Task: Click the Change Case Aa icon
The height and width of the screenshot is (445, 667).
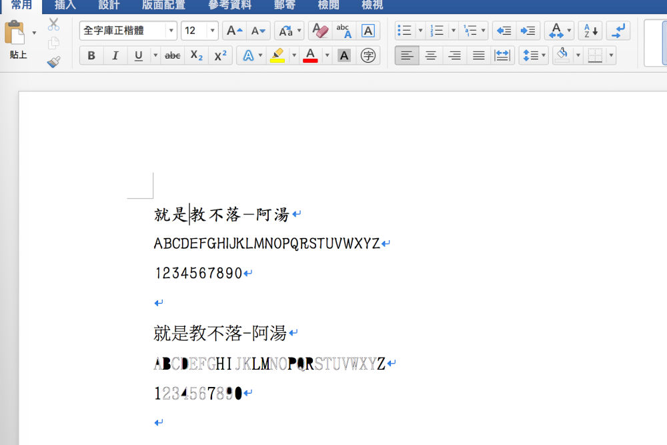Action: [285, 31]
